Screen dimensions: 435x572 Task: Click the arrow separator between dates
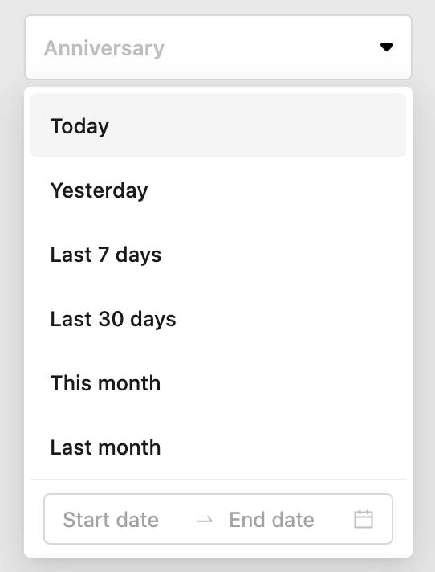pos(205,520)
